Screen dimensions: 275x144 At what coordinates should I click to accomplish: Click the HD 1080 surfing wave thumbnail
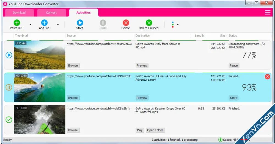[40, 87]
